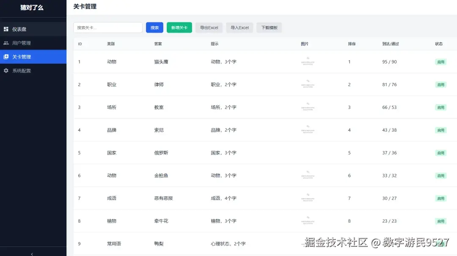Click the 下载模板 button

pos(269,28)
